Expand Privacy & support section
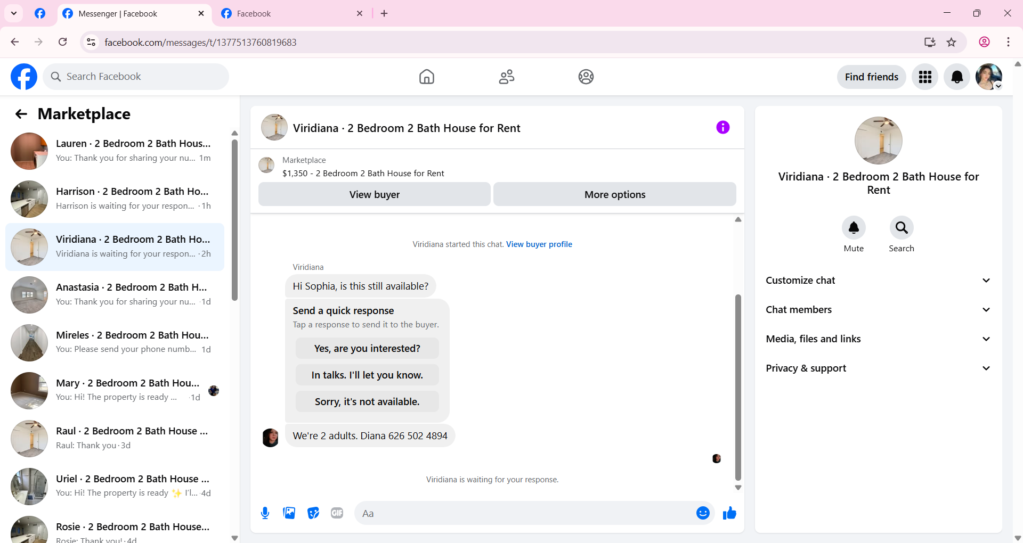The image size is (1023, 543). click(878, 368)
